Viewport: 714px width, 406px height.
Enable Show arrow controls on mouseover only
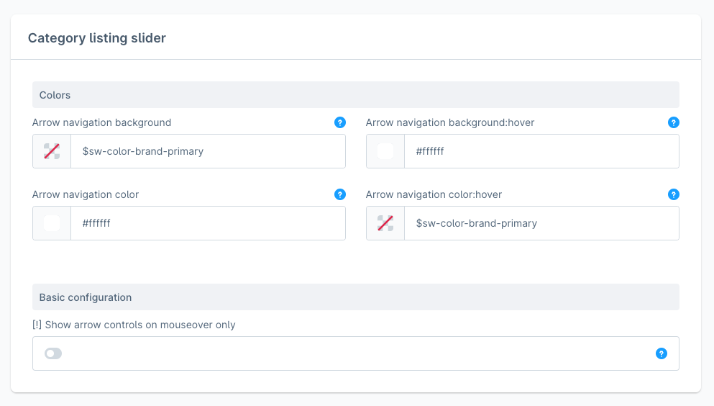pyautogui.click(x=53, y=353)
